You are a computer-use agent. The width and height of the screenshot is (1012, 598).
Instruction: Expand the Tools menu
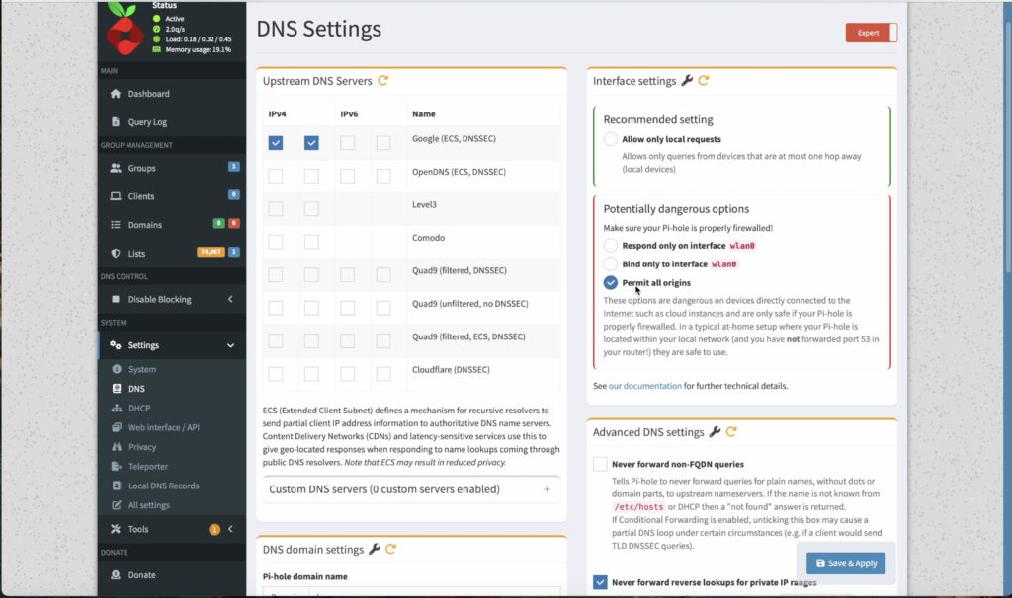coord(137,528)
